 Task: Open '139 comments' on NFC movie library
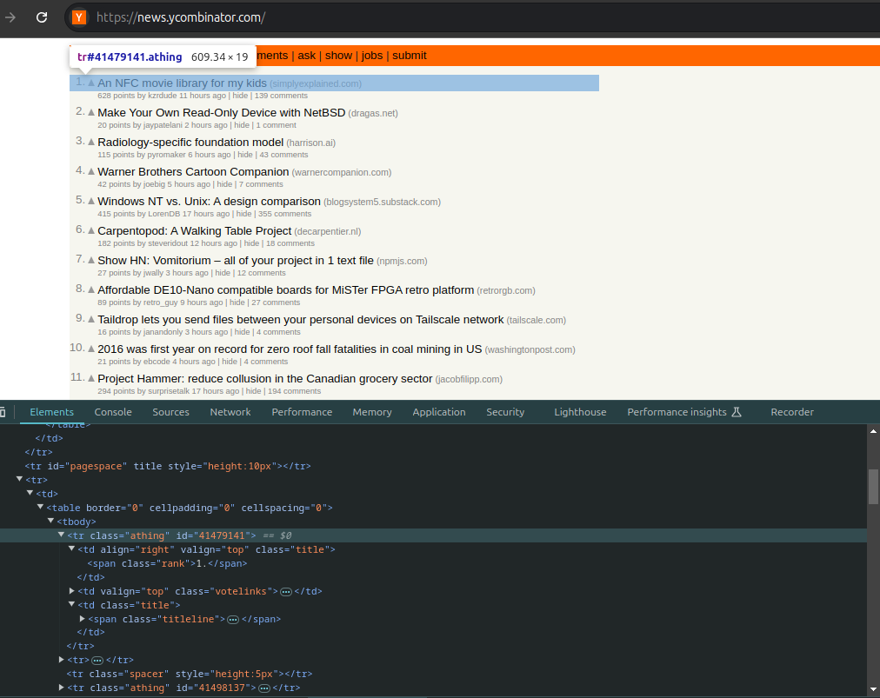tap(281, 96)
